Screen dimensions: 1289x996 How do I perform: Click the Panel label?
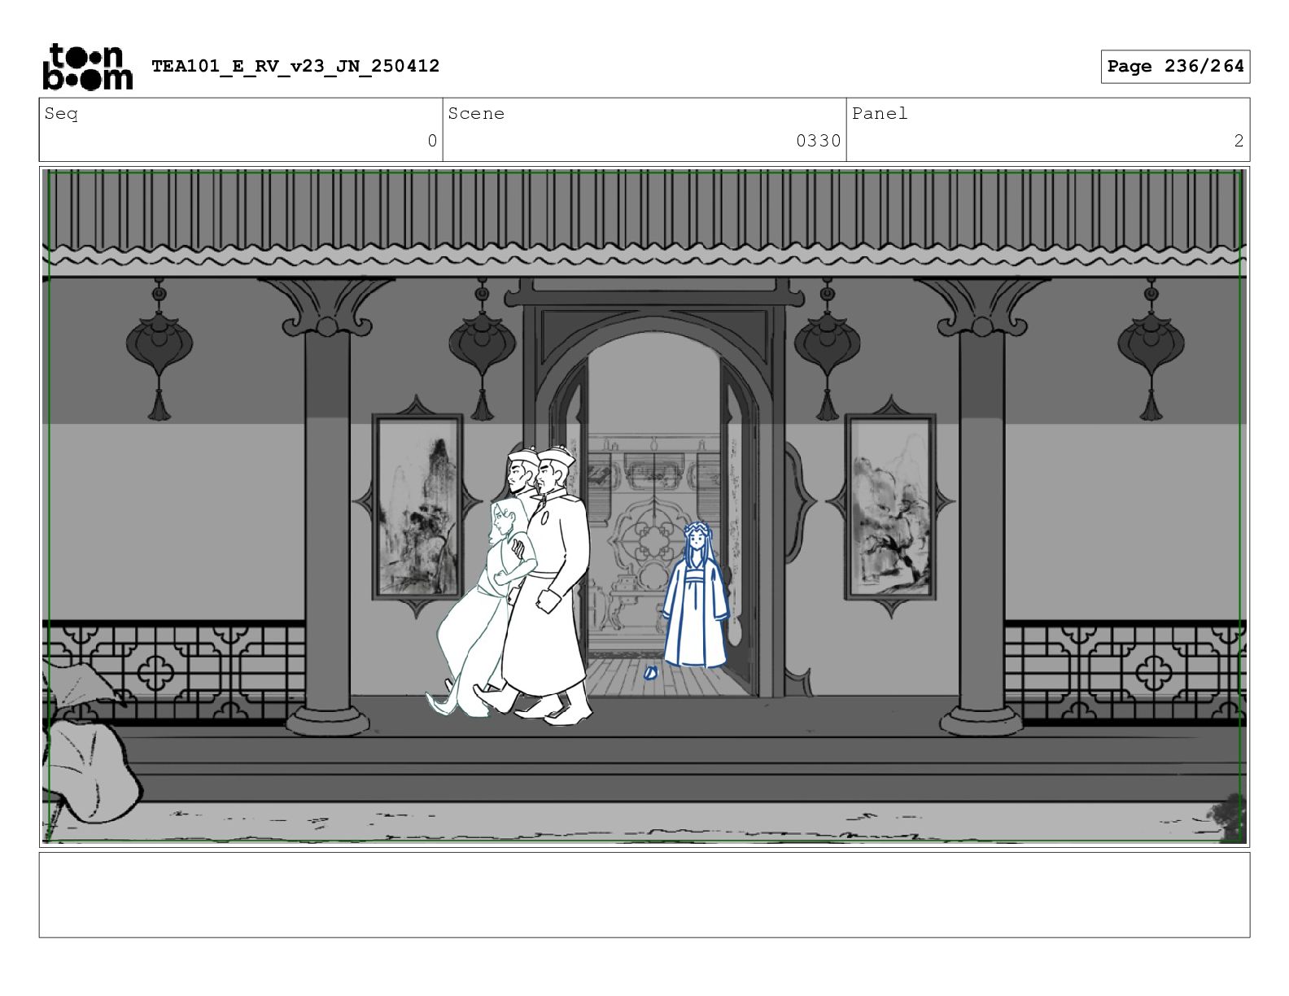pos(880,114)
